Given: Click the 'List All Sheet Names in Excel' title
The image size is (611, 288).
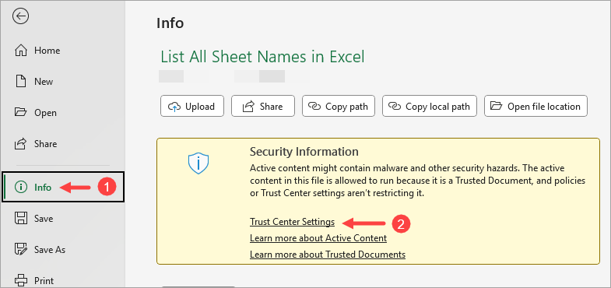Looking at the screenshot, I should [x=262, y=57].
